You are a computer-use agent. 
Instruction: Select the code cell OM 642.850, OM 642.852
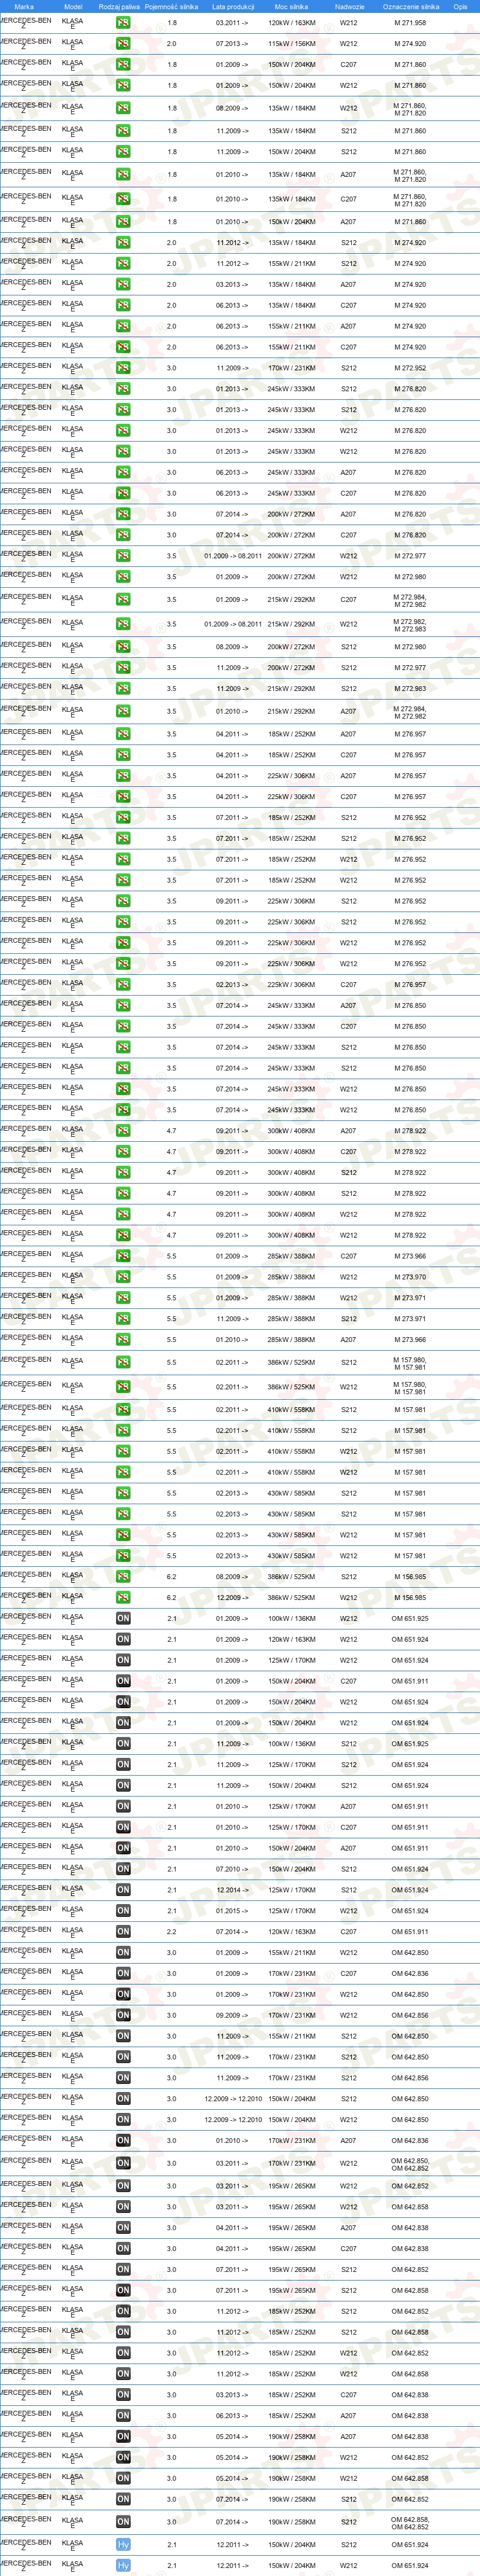[410, 2164]
